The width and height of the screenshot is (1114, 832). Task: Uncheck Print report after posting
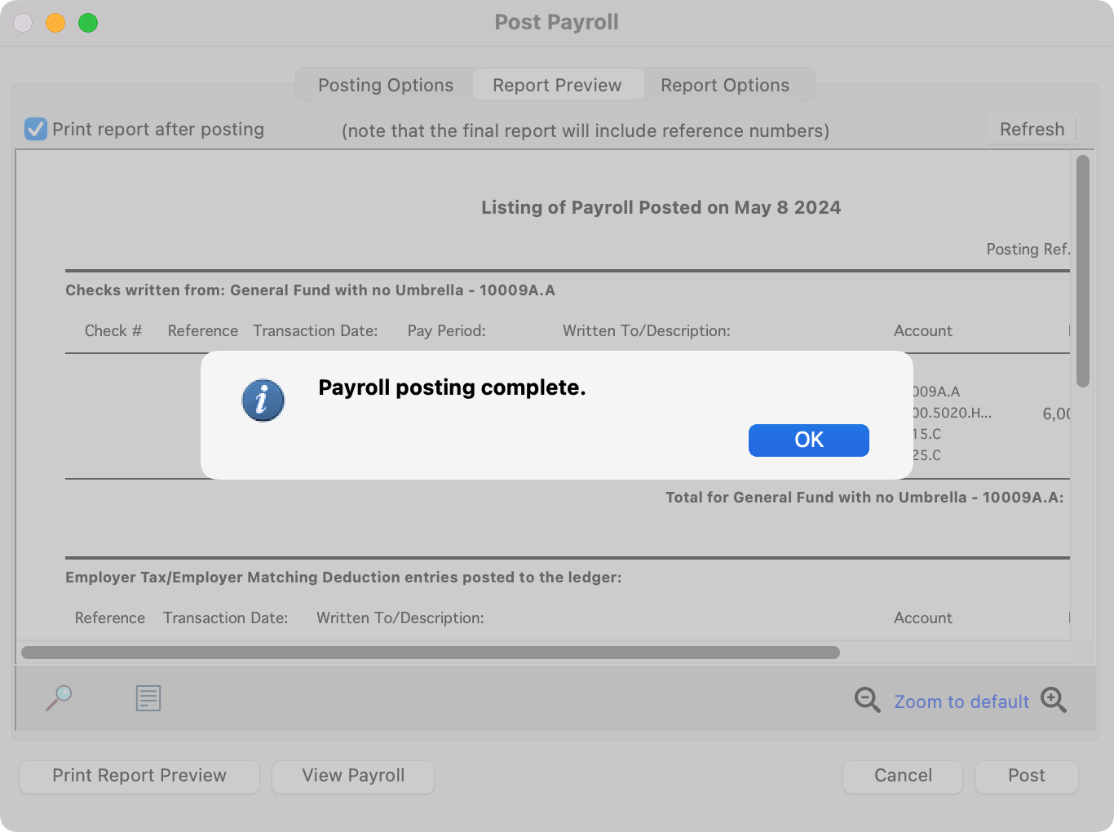point(36,129)
